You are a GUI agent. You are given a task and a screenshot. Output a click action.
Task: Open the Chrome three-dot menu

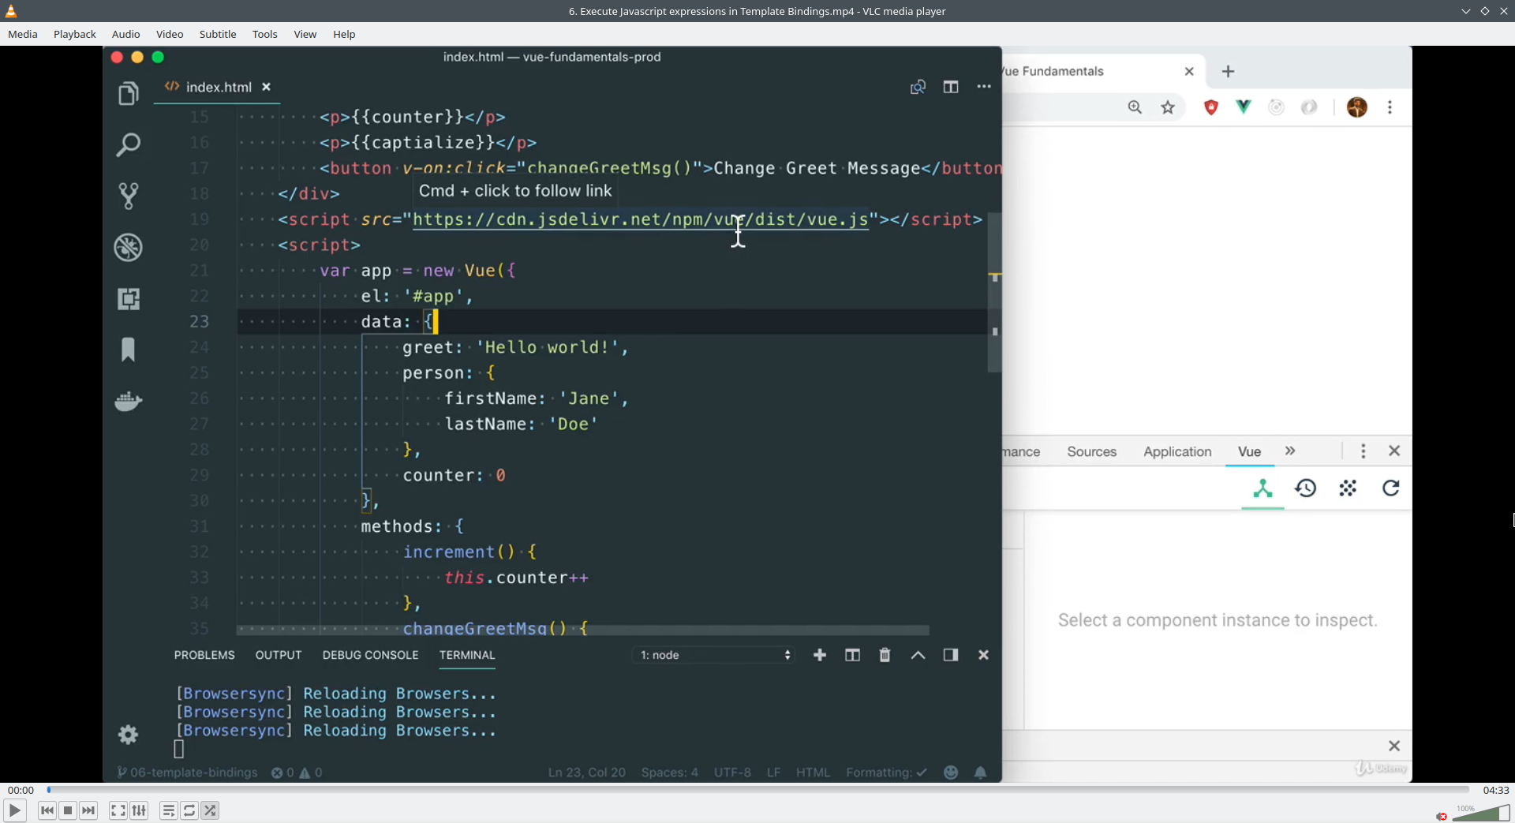click(1390, 107)
